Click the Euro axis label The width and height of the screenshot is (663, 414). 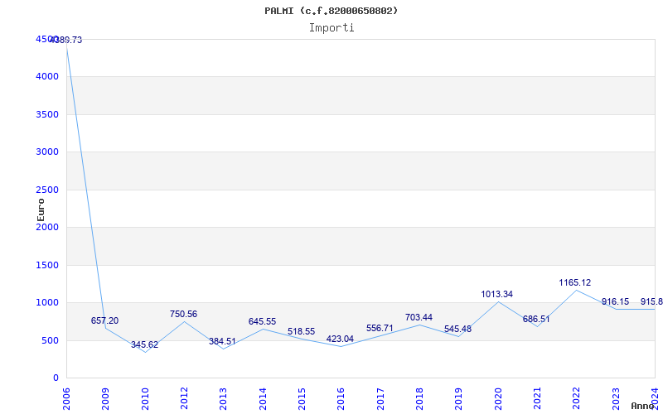pos(41,210)
